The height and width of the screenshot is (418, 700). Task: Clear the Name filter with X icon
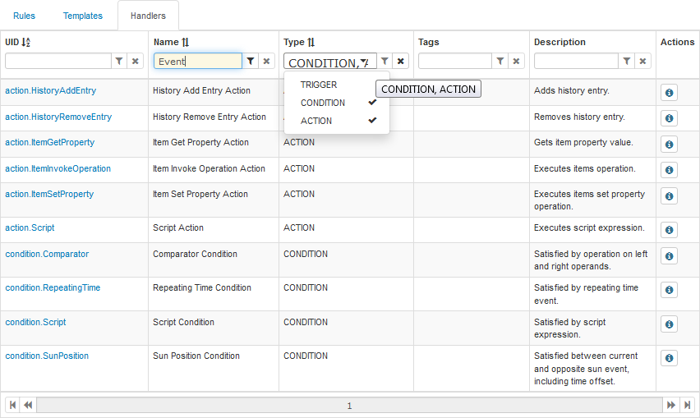click(x=266, y=61)
